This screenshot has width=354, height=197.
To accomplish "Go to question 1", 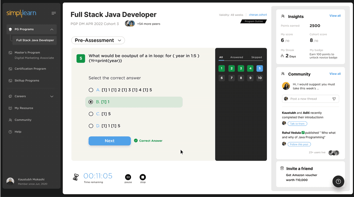I will point(222,68).
